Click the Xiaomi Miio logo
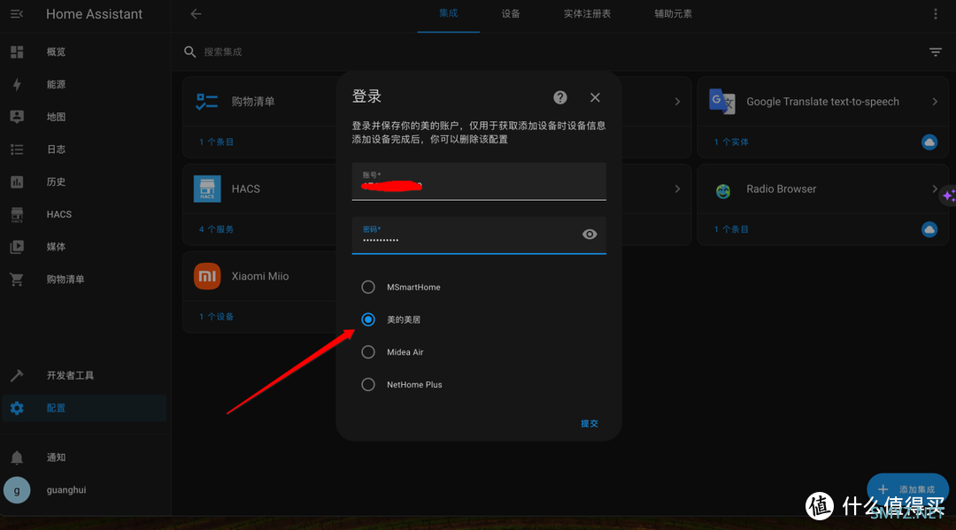The height and width of the screenshot is (530, 956). (207, 276)
